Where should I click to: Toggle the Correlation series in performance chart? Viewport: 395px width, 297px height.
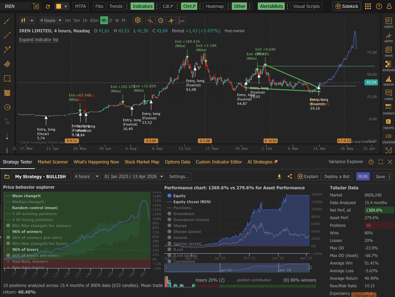click(181, 261)
